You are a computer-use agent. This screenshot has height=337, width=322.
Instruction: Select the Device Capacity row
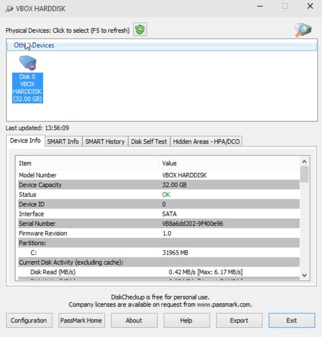pos(159,185)
